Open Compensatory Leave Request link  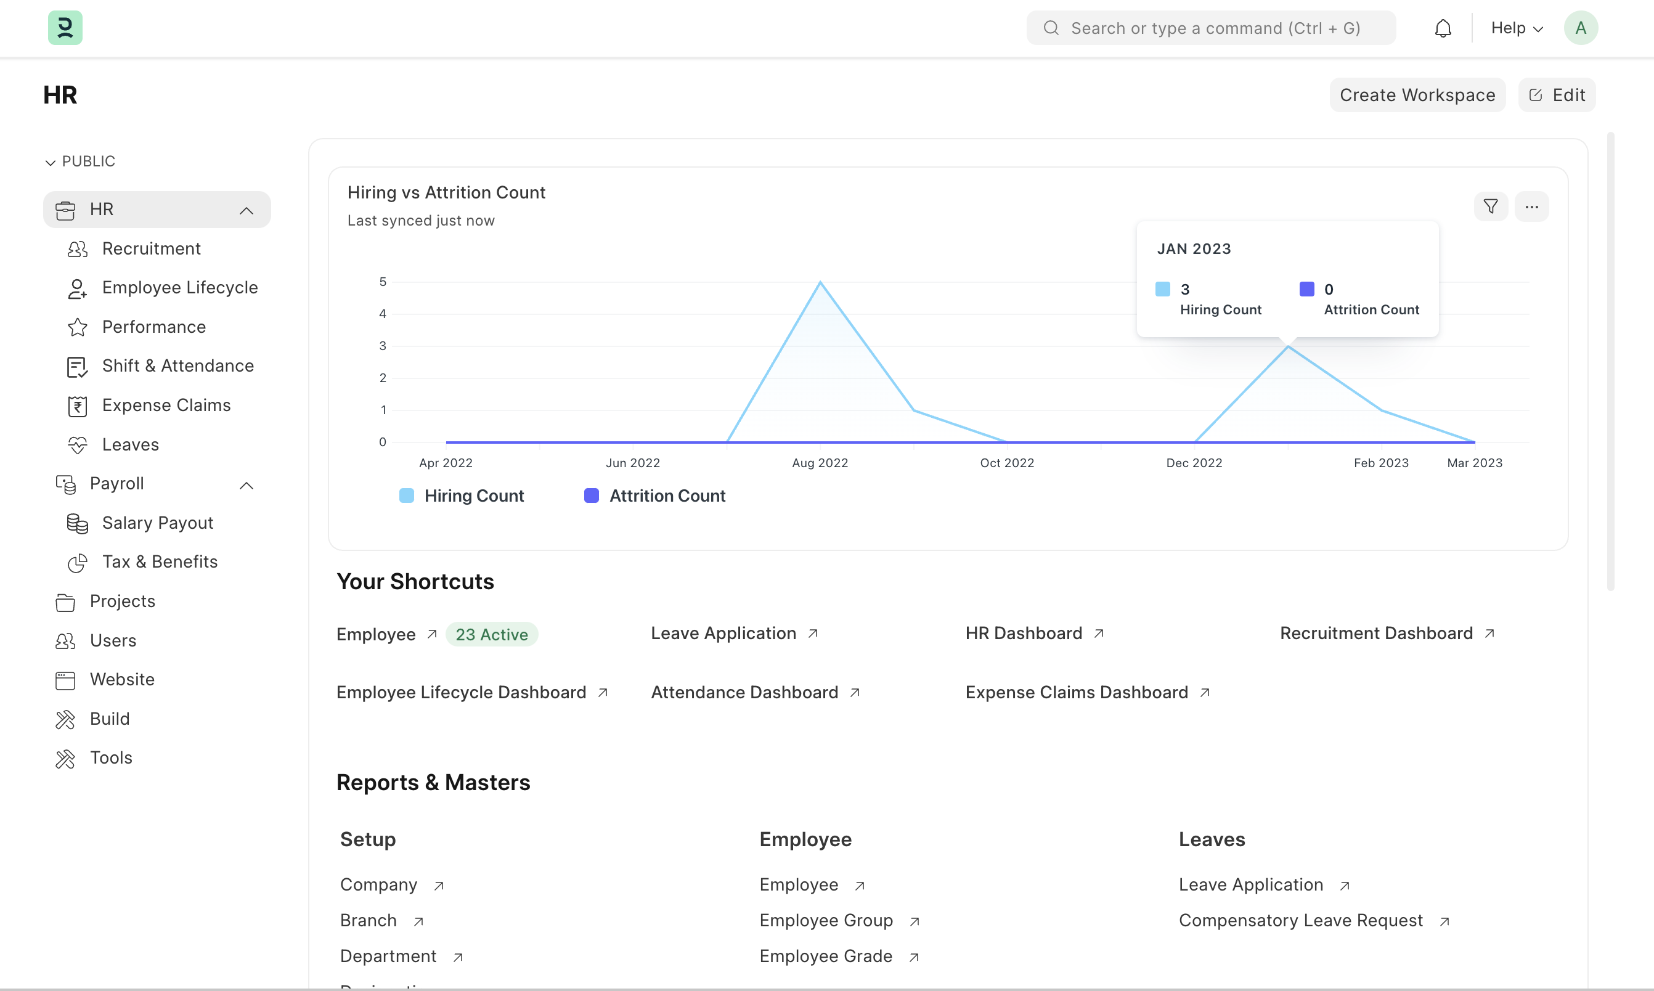coord(1301,921)
